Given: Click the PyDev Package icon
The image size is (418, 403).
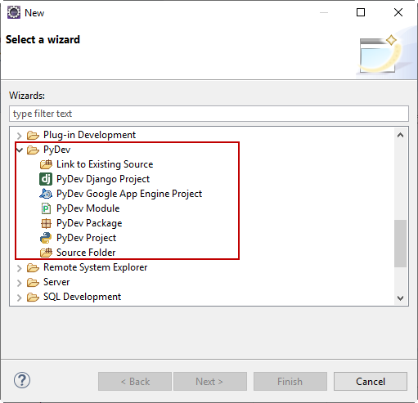Looking at the screenshot, I should [x=46, y=223].
